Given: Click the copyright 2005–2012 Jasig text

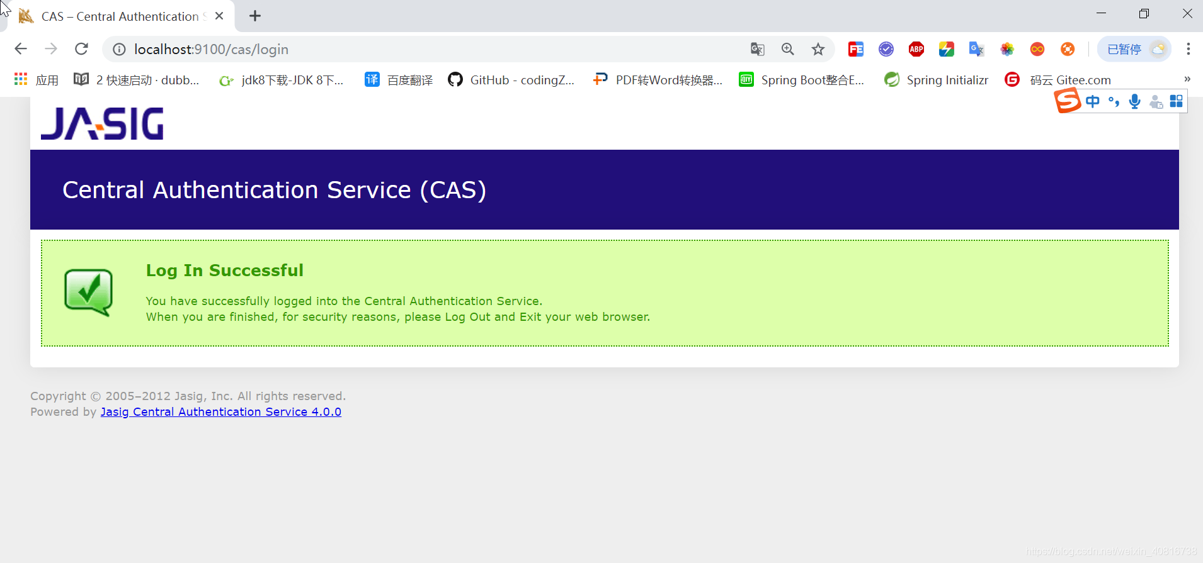Looking at the screenshot, I should tap(188, 396).
